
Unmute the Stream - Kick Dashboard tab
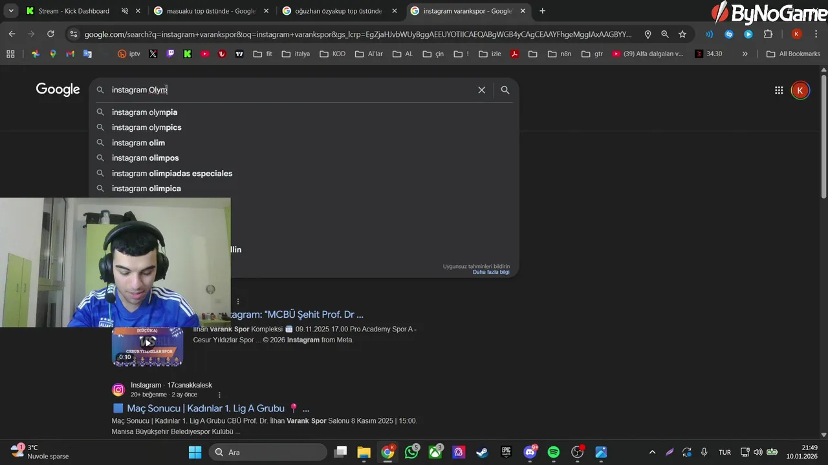(x=125, y=11)
